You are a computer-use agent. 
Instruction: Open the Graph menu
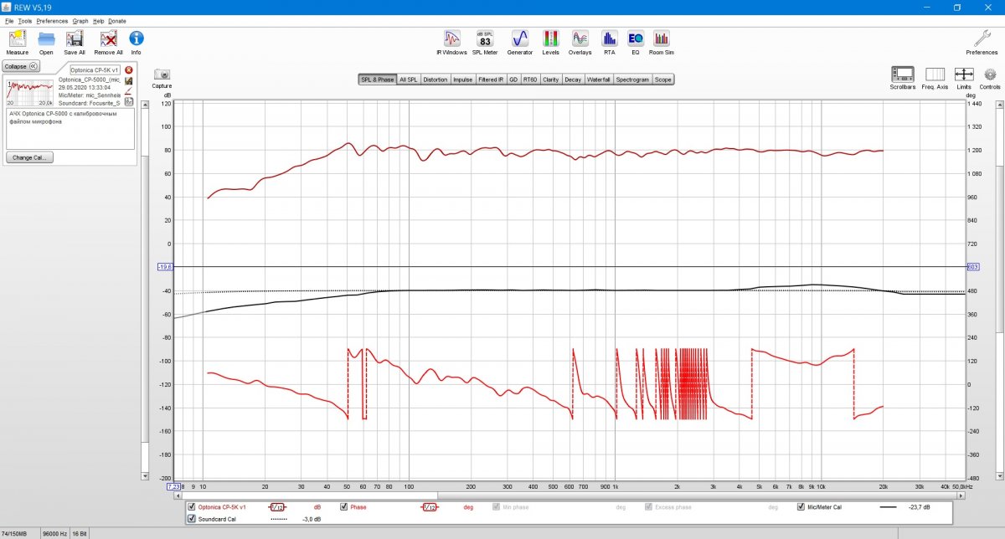pyautogui.click(x=80, y=20)
